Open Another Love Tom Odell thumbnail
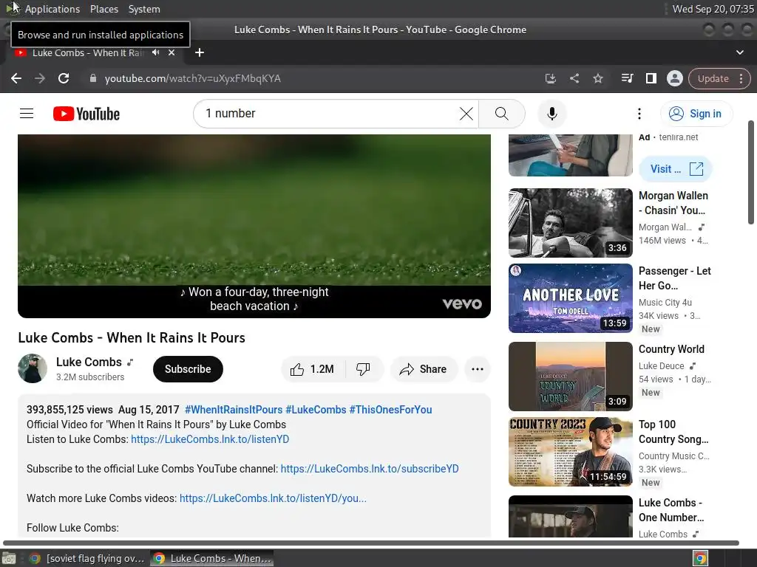 coord(570,298)
